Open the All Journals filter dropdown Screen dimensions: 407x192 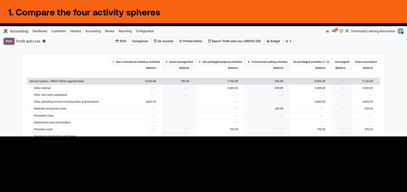pyautogui.click(x=163, y=41)
